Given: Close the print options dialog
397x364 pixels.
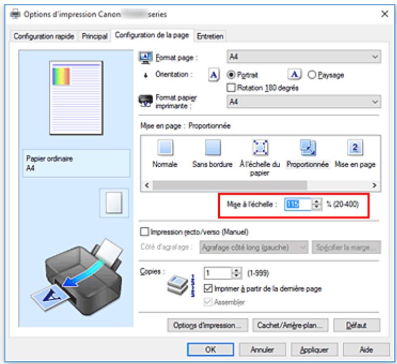Looking at the screenshot, I should (x=385, y=14).
